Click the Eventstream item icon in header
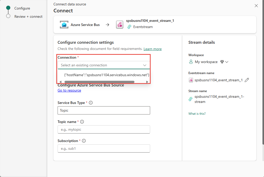This screenshot has height=177, width=264. point(120,25)
